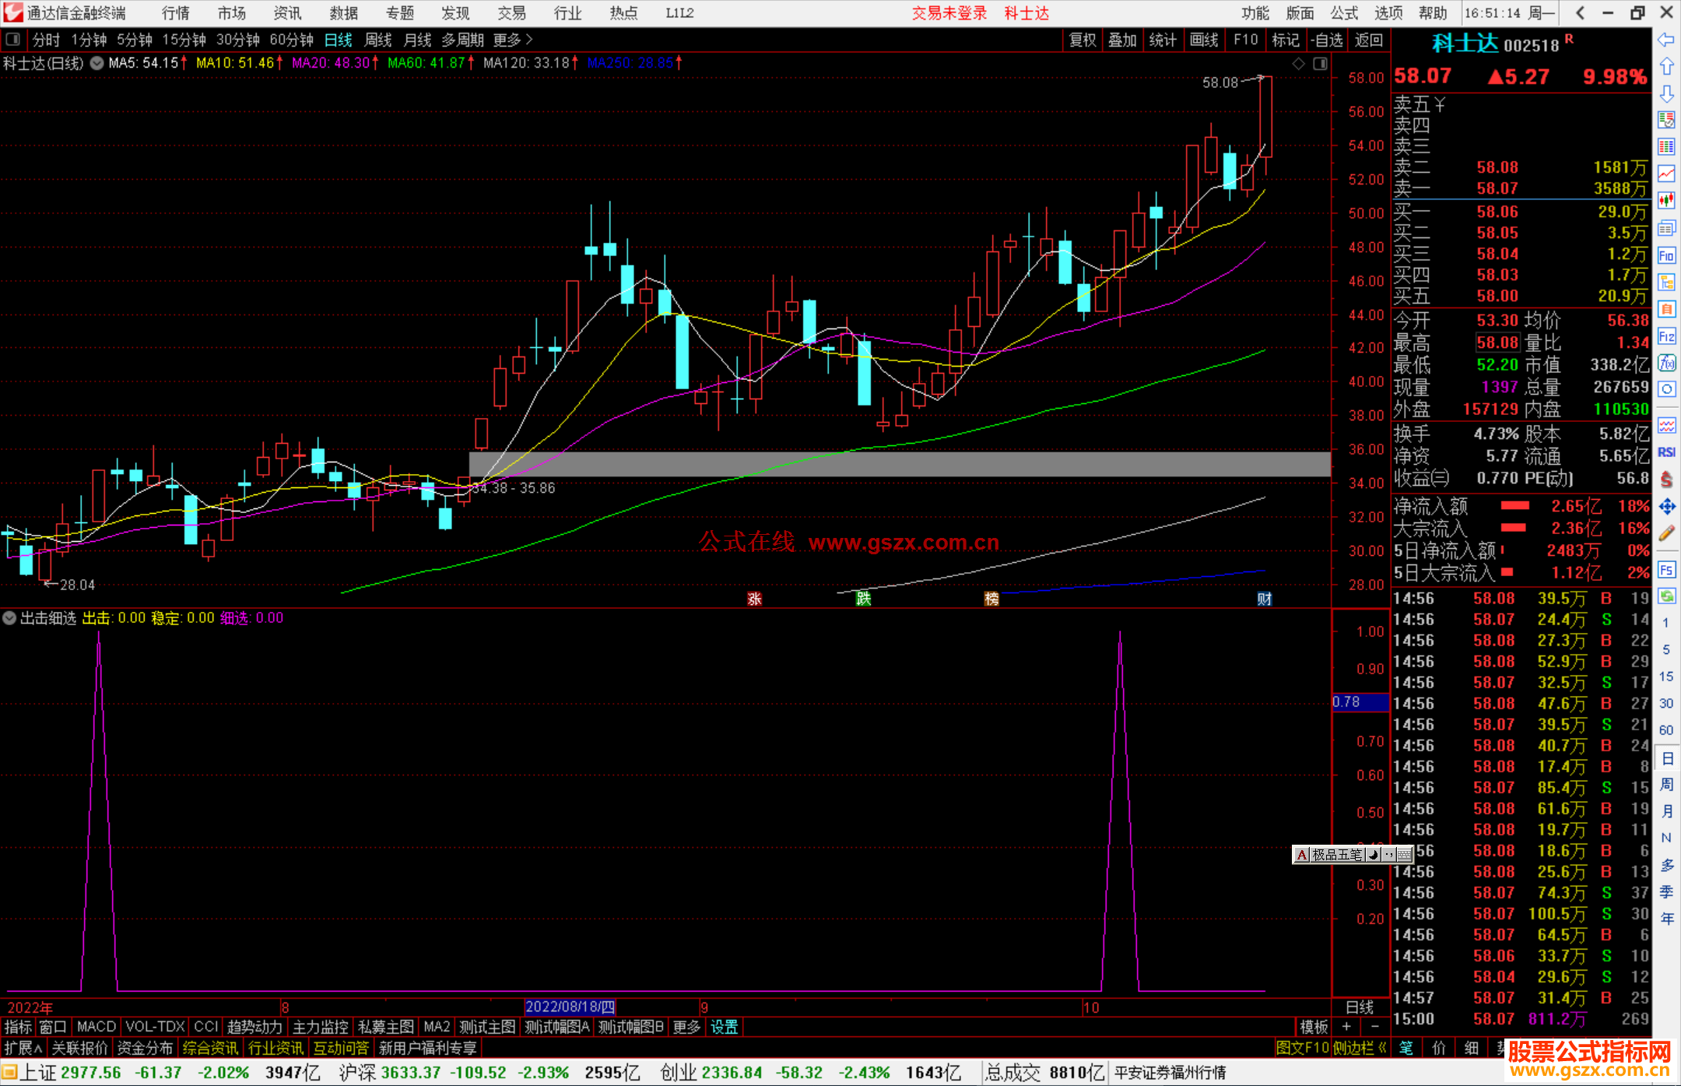
Task: Click the F12 trading icon in sidebar
Action: pyautogui.click(x=1666, y=336)
